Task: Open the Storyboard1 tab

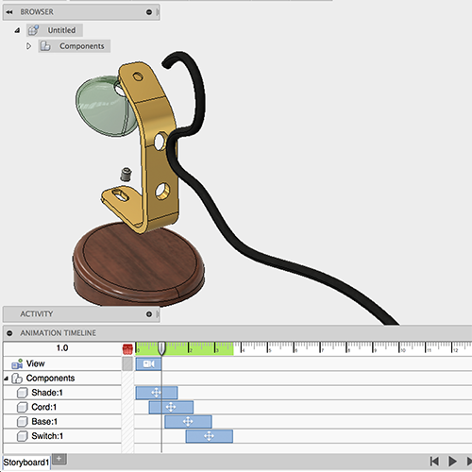Action: (x=26, y=463)
